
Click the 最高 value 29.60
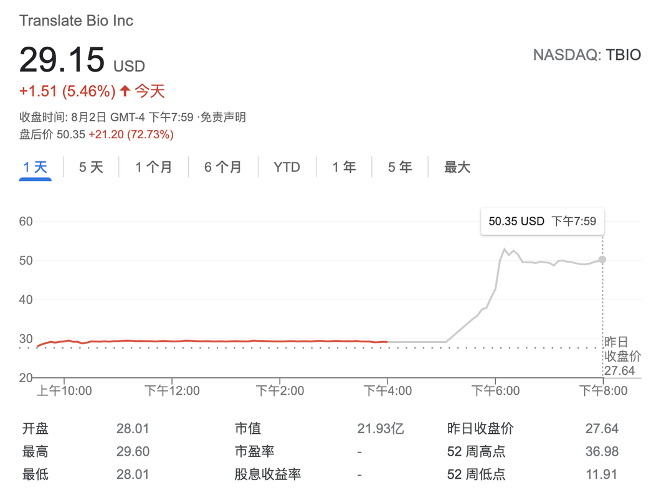[x=133, y=451]
